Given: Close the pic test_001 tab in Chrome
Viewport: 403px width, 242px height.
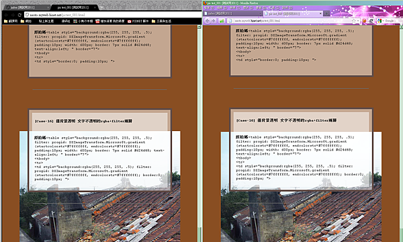Looking at the screenshot, I should pos(95,7).
